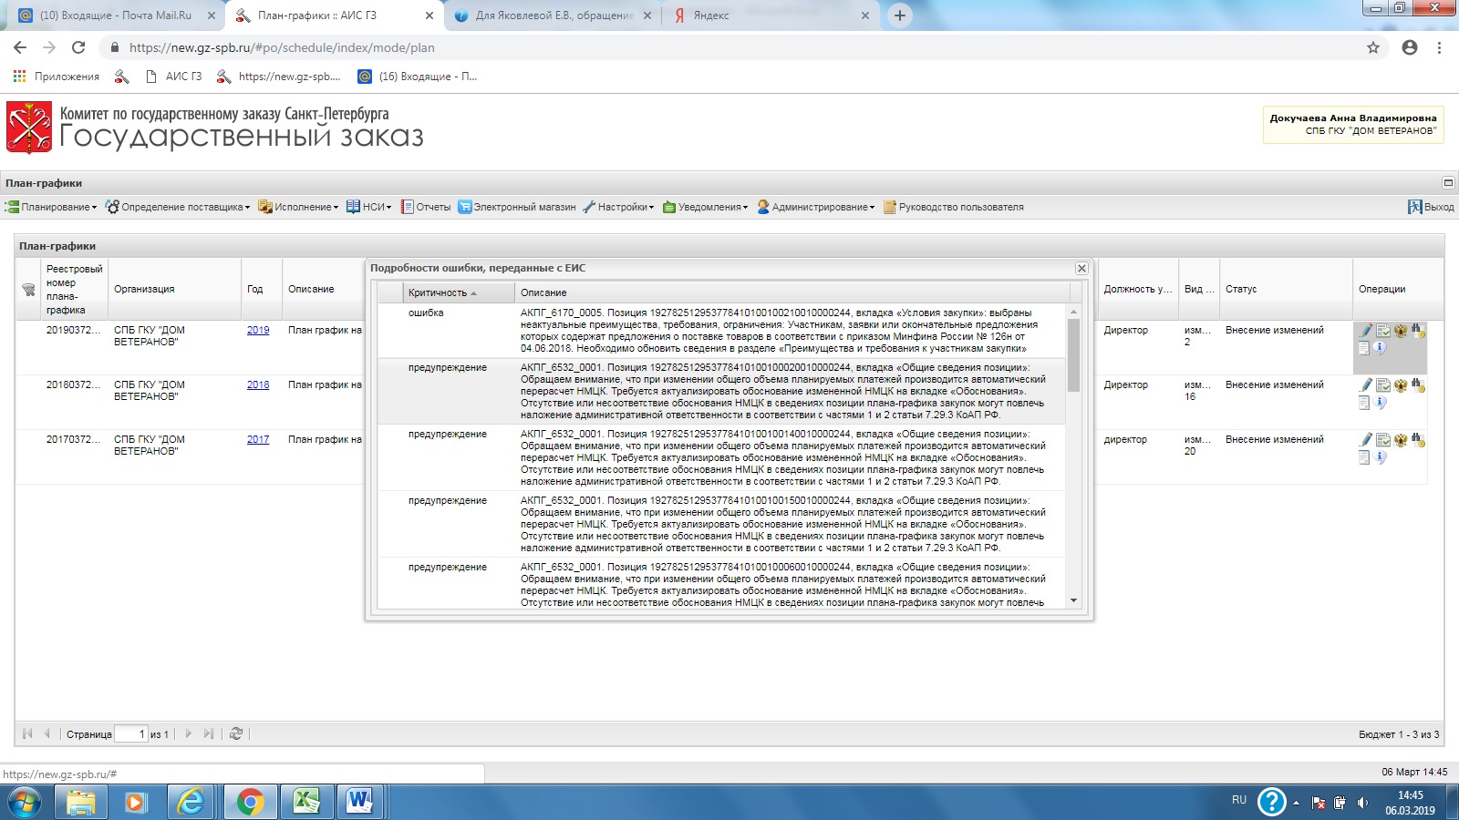Click checklist validation icon in the 2019 row

pos(1383,331)
